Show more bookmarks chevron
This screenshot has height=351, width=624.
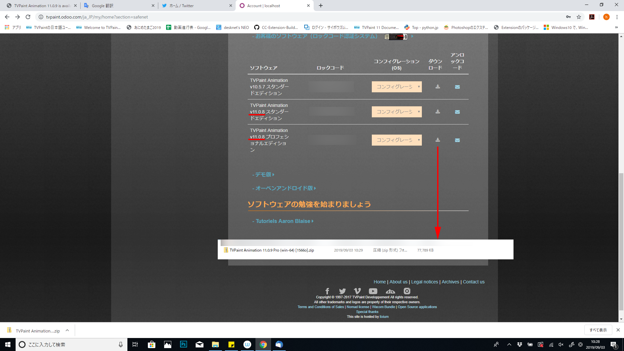(617, 27)
